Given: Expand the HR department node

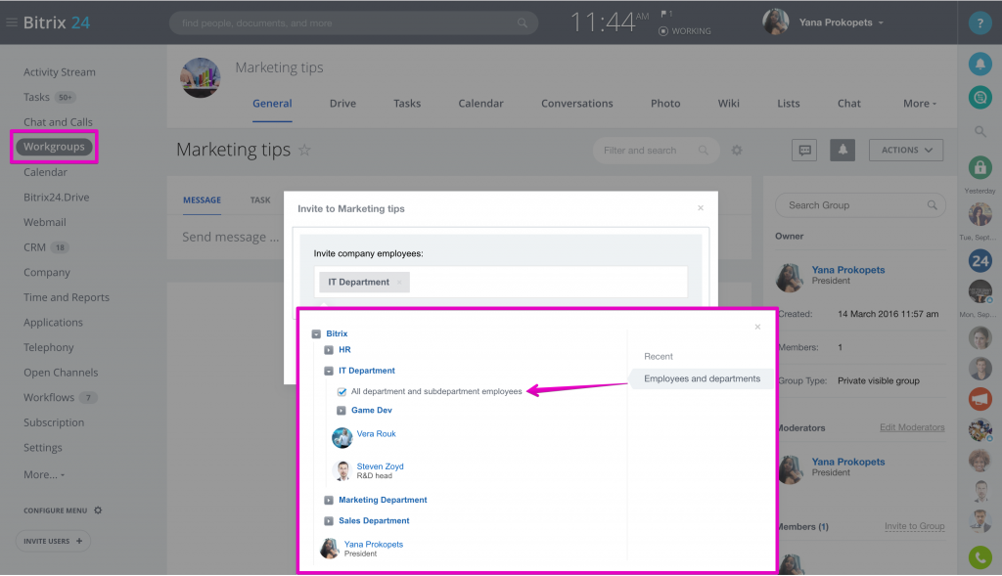Looking at the screenshot, I should pos(329,350).
